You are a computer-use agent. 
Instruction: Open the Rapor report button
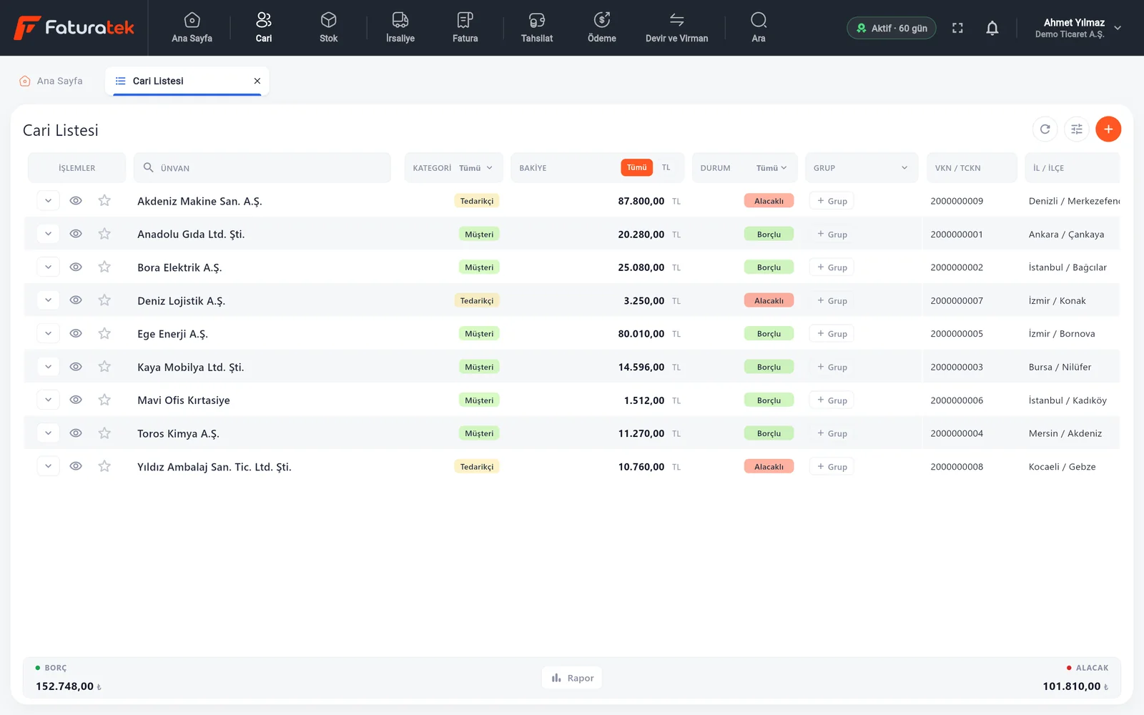572,678
